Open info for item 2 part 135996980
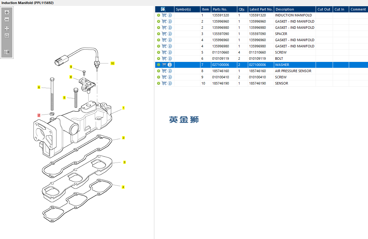Screen dimensions: 368x239 point(170,28)
